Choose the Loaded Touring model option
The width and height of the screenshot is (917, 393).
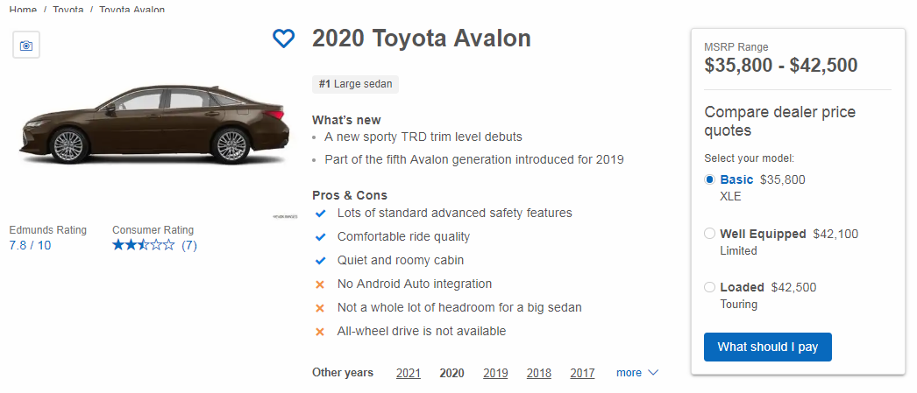pyautogui.click(x=710, y=287)
